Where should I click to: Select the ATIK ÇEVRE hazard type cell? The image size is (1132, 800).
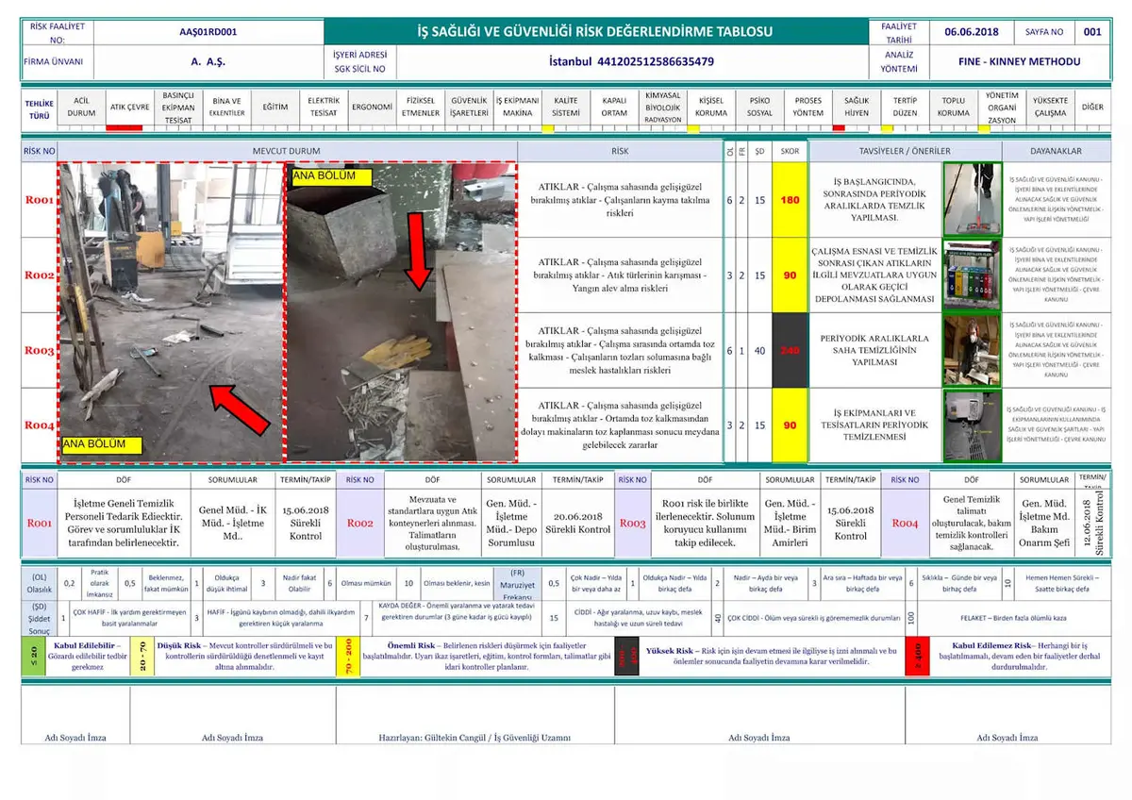pos(129,107)
